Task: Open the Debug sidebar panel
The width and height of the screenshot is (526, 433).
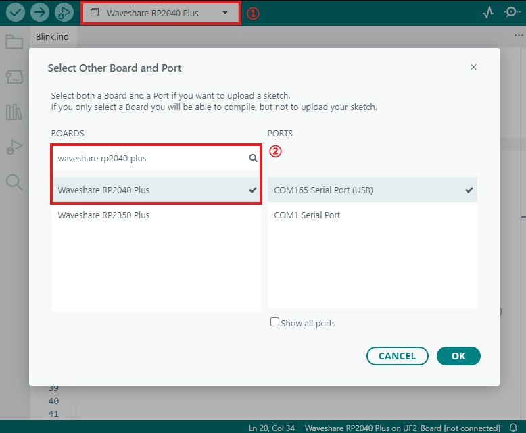Action: [x=14, y=147]
